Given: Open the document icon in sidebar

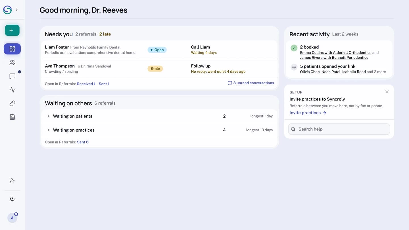Looking at the screenshot, I should [x=12, y=117].
